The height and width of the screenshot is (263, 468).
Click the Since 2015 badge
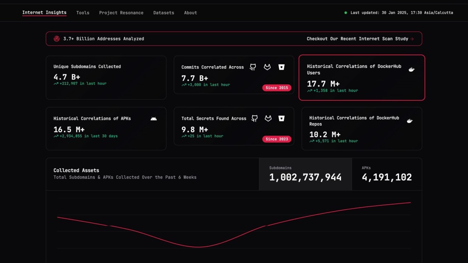(277, 88)
